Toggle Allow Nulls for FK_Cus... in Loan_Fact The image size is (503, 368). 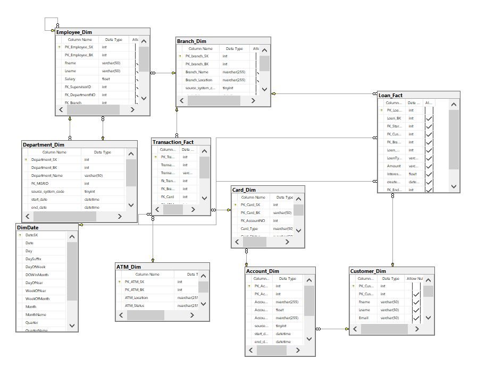coord(429,134)
